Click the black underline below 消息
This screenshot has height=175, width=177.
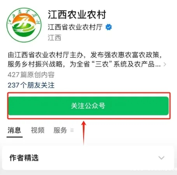click(x=14, y=137)
